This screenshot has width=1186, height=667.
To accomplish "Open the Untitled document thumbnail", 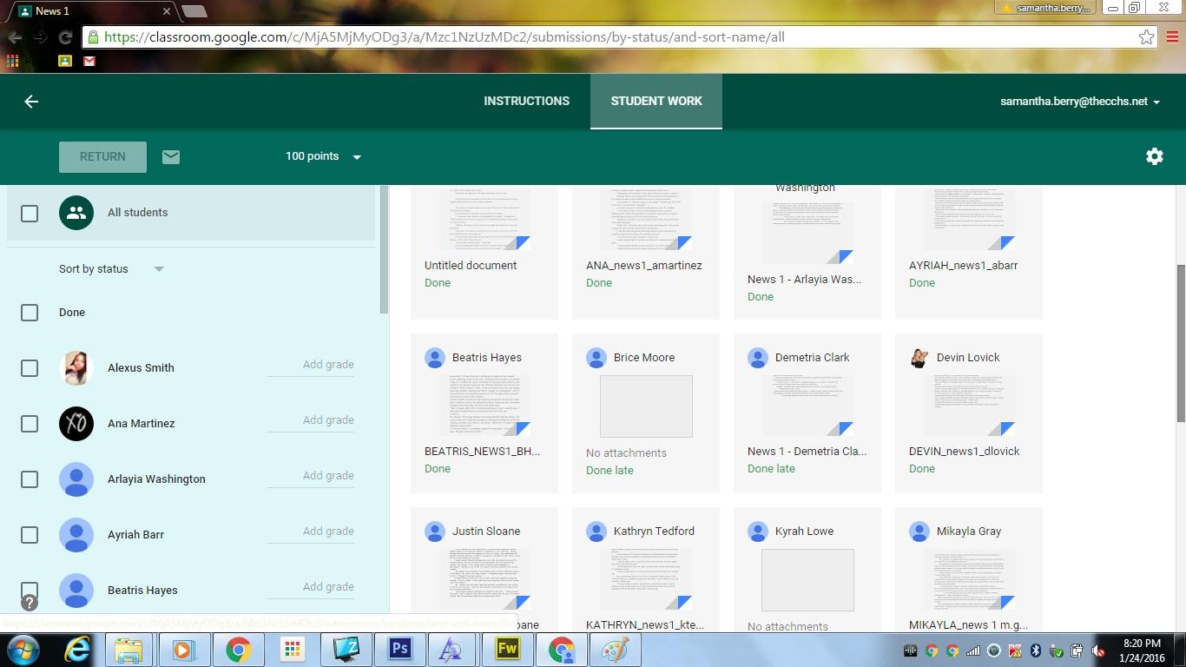I will [484, 219].
